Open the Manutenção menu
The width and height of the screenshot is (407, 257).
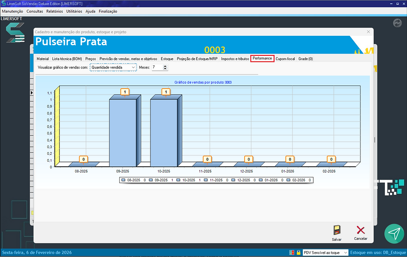coord(12,11)
